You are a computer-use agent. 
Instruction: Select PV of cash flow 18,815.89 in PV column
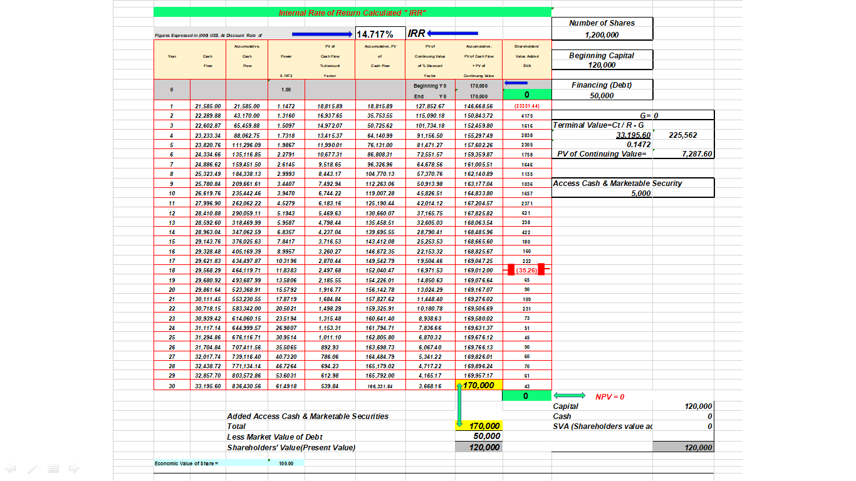pos(330,106)
